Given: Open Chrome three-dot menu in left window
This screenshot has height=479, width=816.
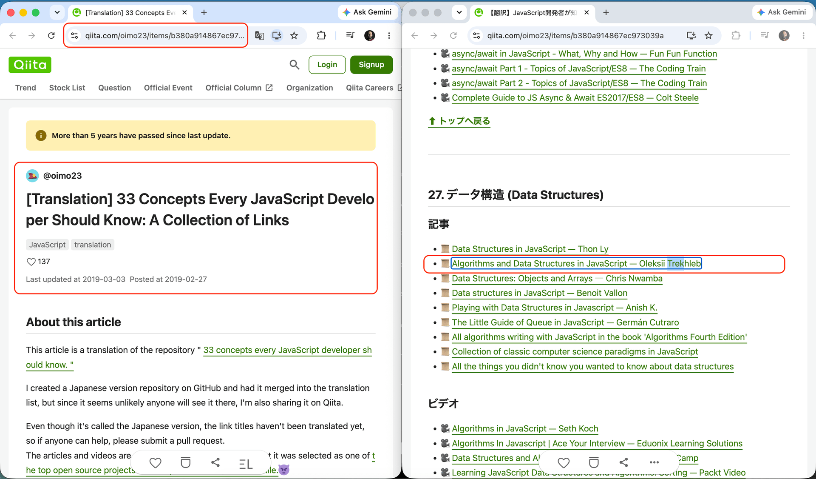Looking at the screenshot, I should coord(389,36).
